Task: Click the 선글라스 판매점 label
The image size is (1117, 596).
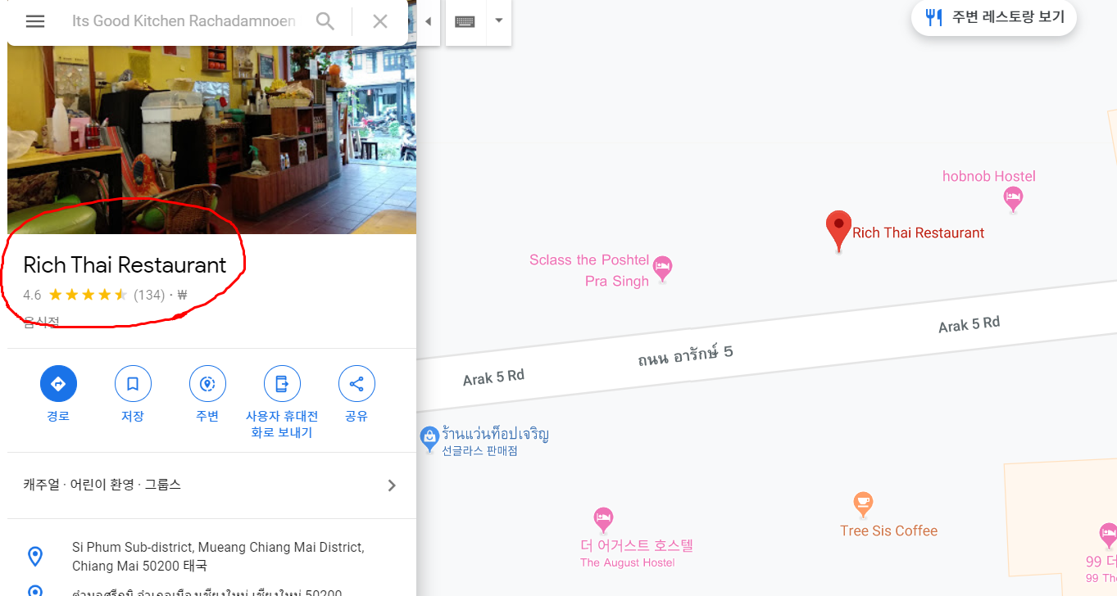Action: point(479,451)
